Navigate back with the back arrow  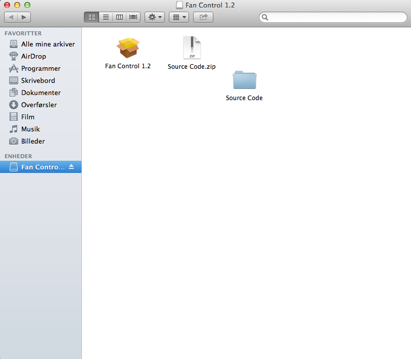tap(10, 17)
